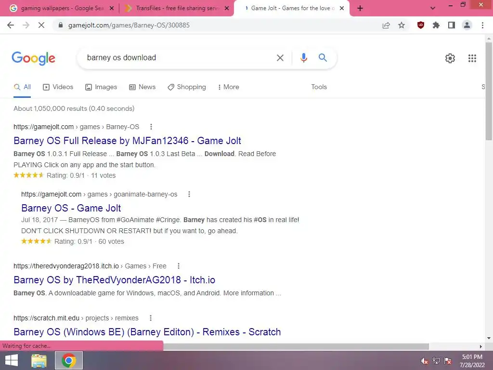The width and height of the screenshot is (493, 370).
Task: Click the Google logo
Action: [33, 58]
